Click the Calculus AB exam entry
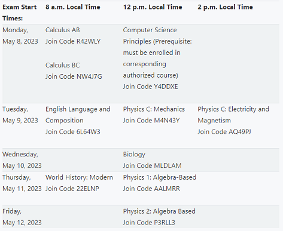 coord(63,30)
